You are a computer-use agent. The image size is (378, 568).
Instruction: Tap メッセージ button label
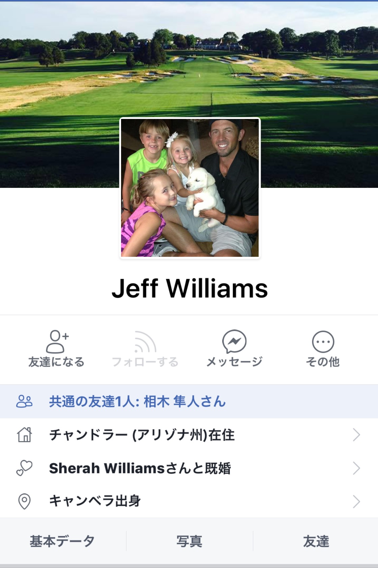coord(234,362)
